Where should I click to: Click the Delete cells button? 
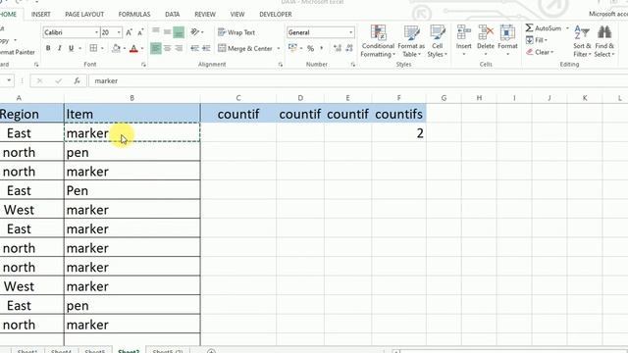point(486,40)
